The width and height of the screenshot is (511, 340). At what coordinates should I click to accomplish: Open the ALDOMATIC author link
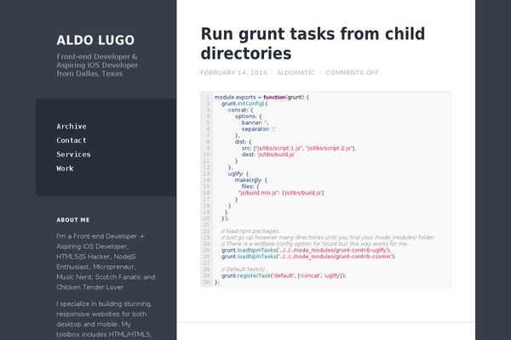[x=296, y=73]
